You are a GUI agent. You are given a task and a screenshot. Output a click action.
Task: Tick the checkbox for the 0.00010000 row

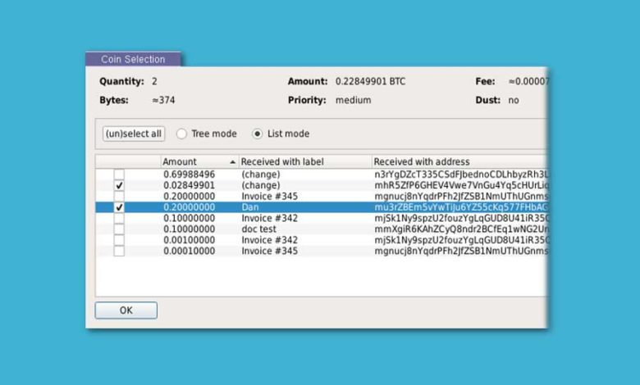pos(119,251)
